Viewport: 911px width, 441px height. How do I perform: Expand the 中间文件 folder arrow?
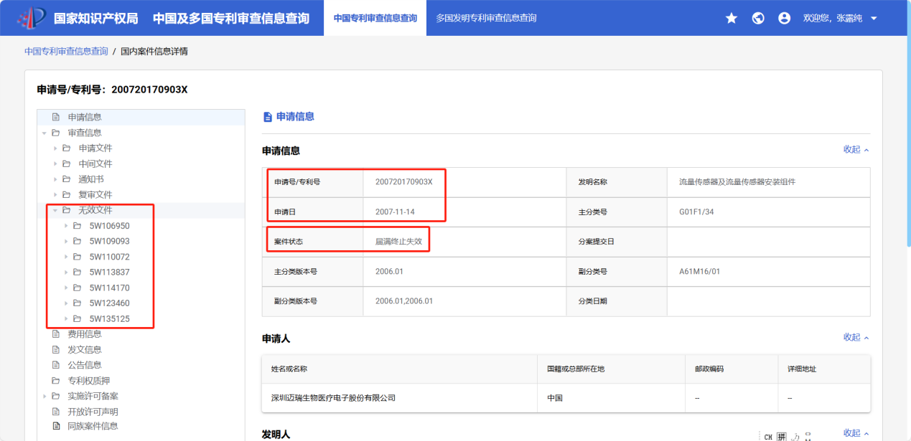(x=55, y=163)
